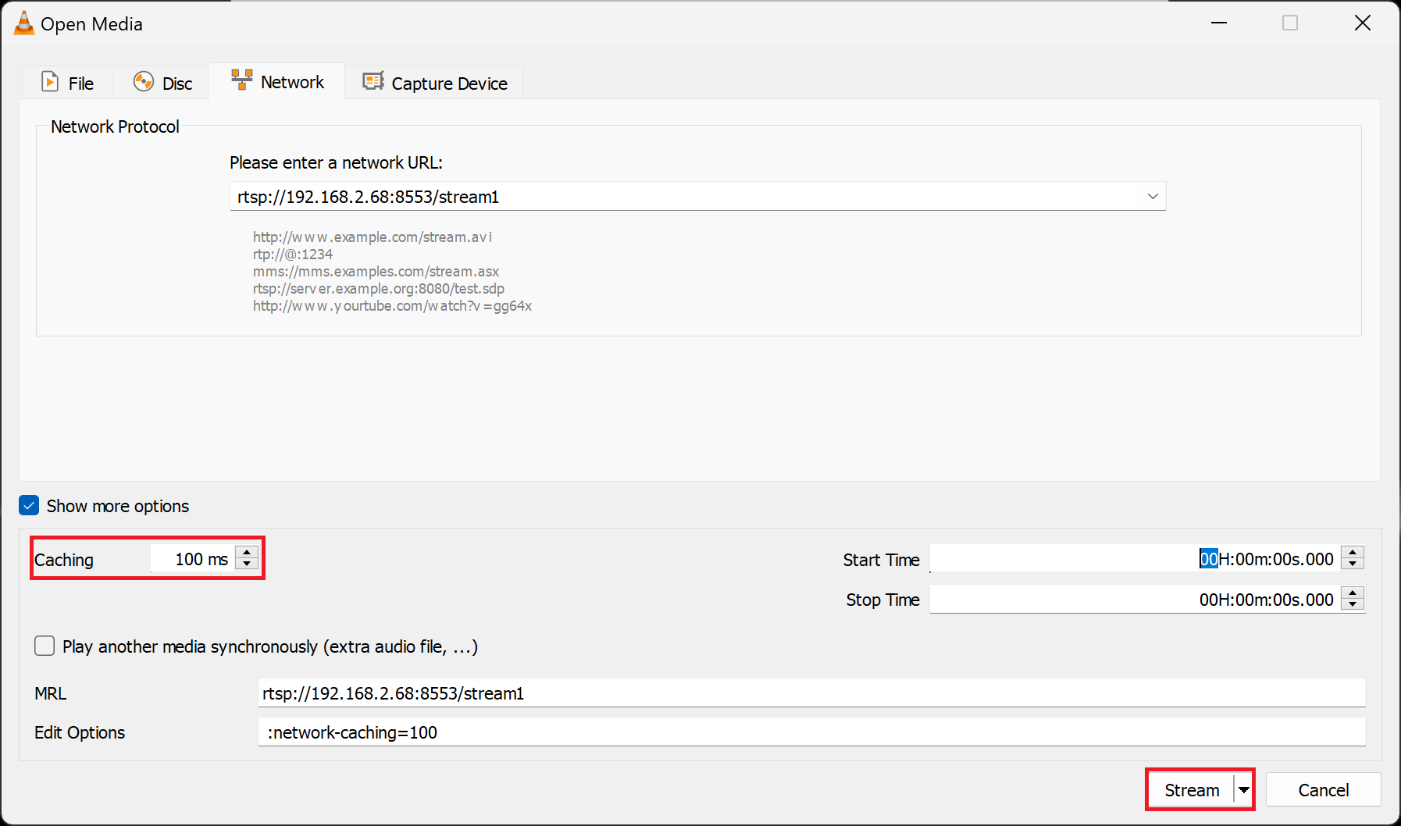Expand the network URL dropdown list
Viewport: 1401px width, 826px height.
(1152, 197)
